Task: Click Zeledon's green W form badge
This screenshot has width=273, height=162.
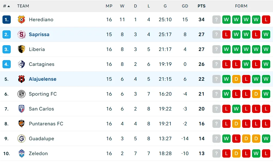Action: pos(256,153)
